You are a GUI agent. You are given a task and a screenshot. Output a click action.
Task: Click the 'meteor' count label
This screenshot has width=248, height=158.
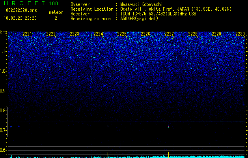point(56,12)
